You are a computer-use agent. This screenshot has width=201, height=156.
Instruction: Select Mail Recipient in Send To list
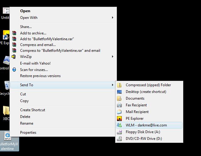pos(137,112)
